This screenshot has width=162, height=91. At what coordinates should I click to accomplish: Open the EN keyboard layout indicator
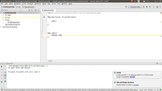(x=138, y=1)
